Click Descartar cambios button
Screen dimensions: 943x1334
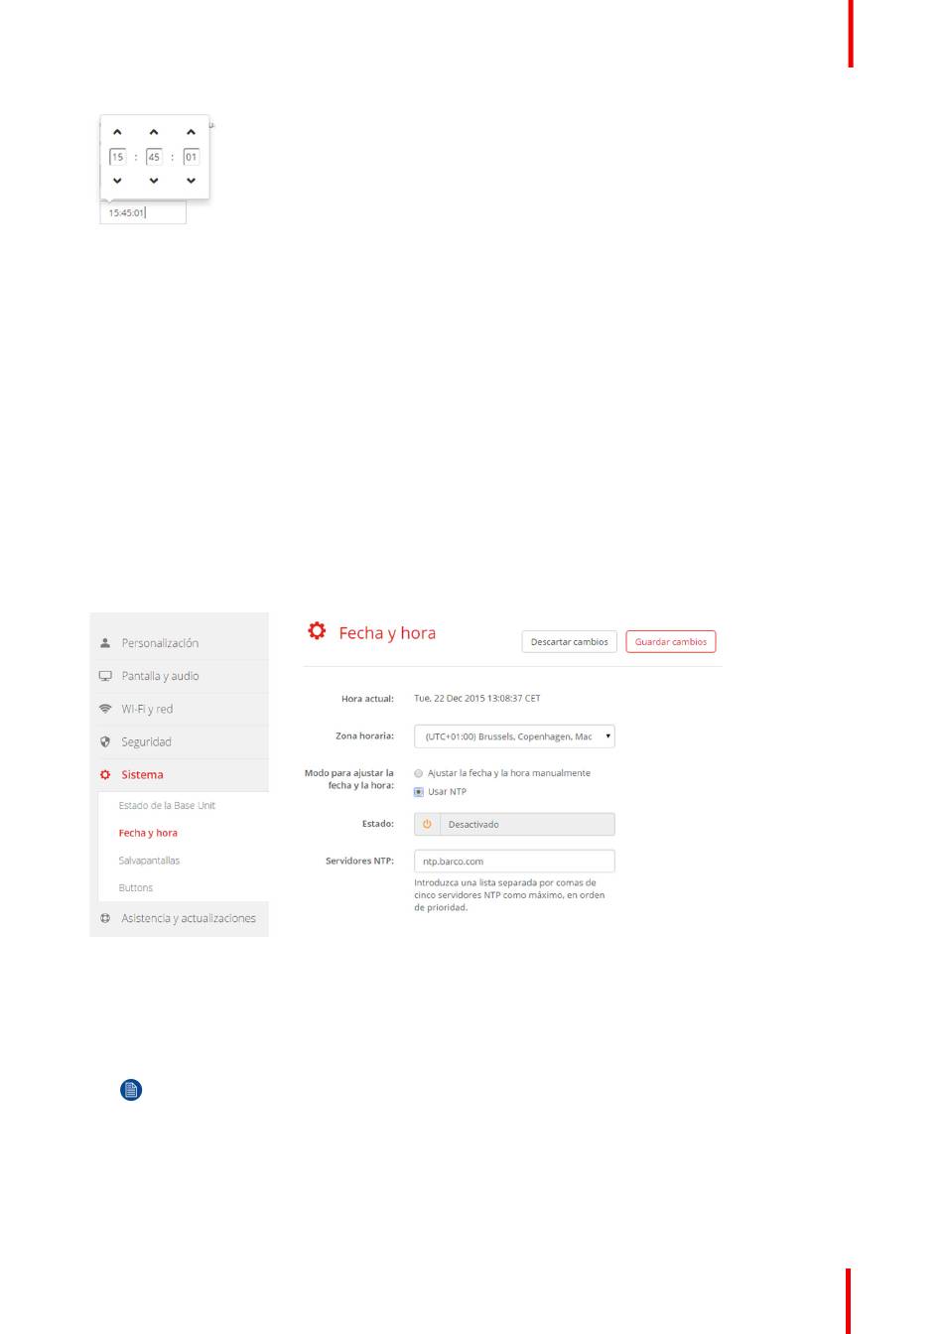tap(570, 642)
